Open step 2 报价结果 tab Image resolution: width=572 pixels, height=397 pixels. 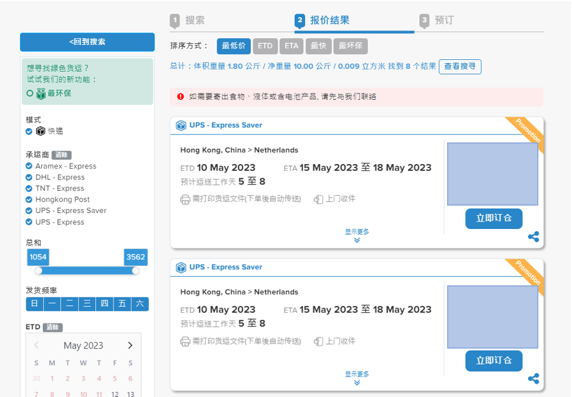[x=322, y=21]
